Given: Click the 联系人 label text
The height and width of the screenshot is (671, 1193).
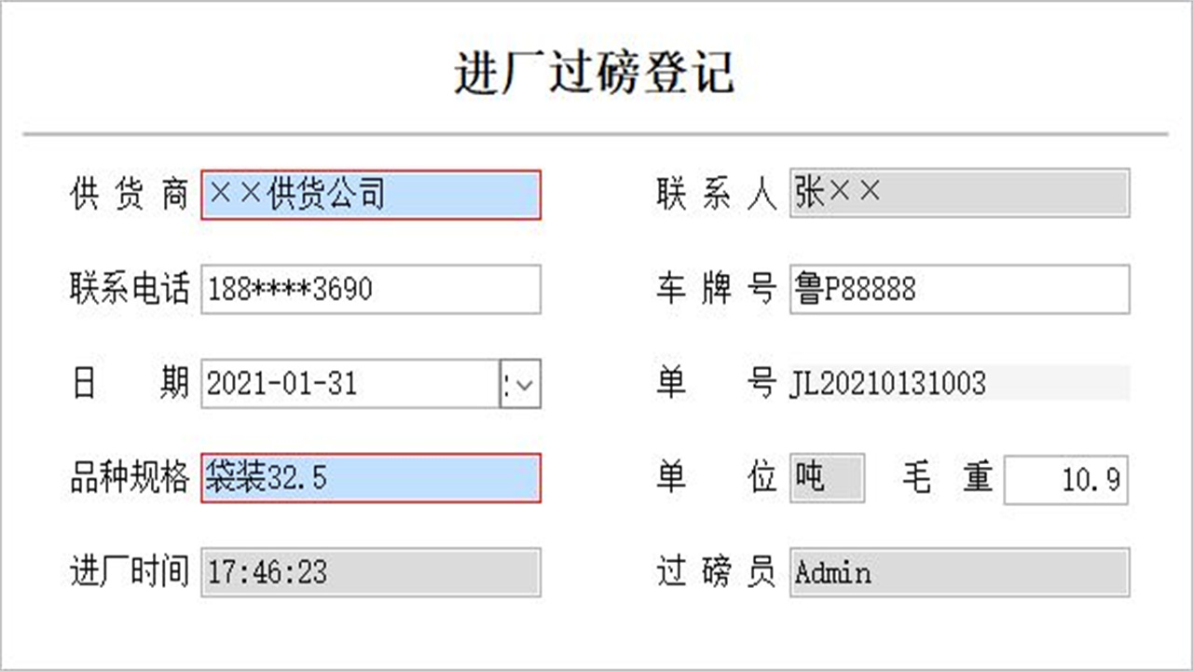Looking at the screenshot, I should click(x=717, y=194).
